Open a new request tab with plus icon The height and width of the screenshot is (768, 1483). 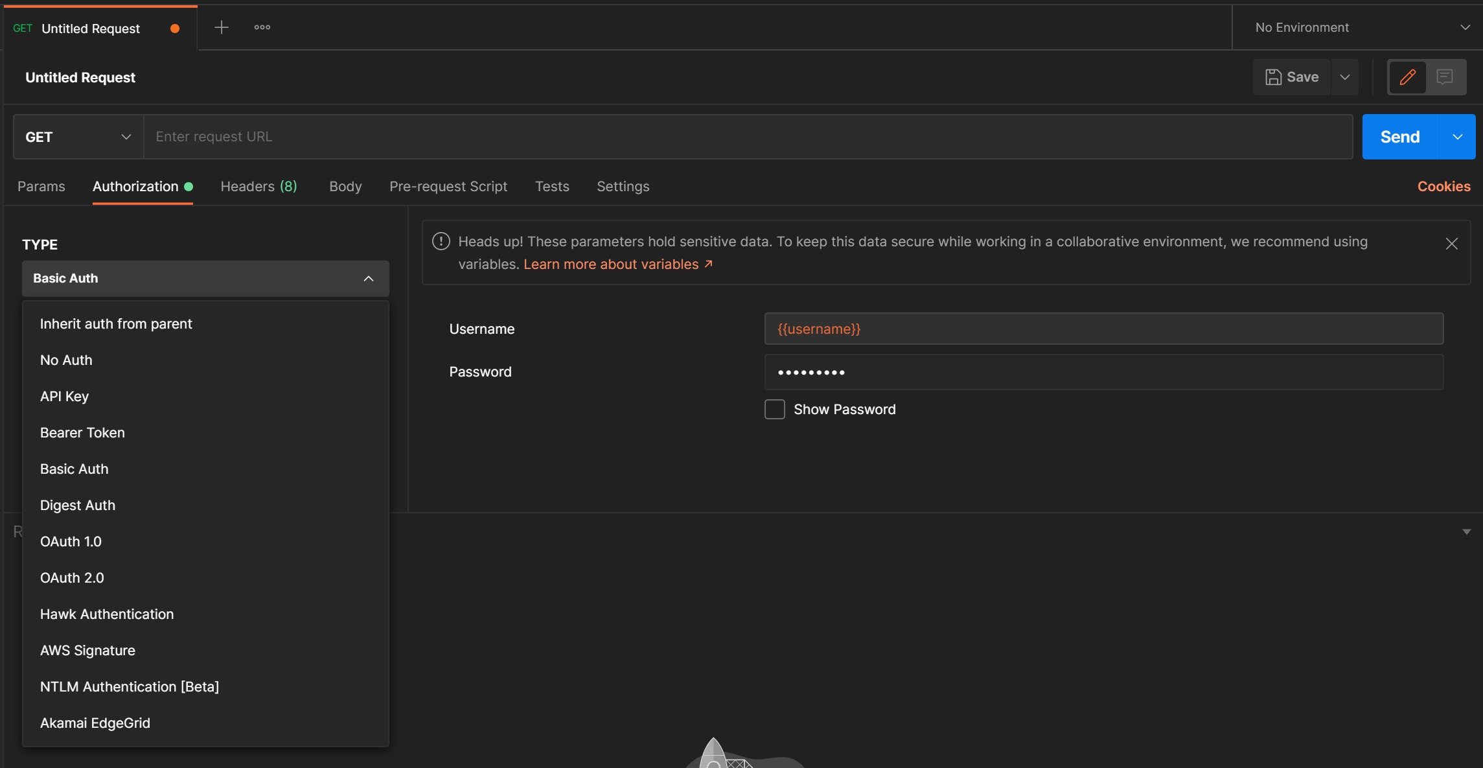point(222,27)
